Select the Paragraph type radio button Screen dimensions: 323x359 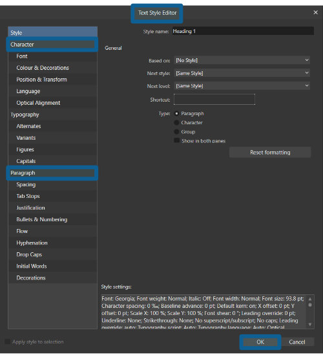click(176, 114)
